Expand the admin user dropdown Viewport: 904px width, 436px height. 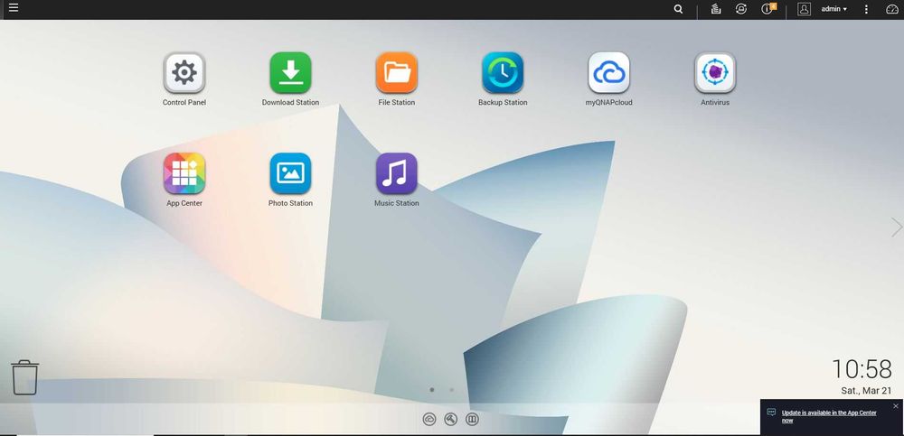[x=833, y=9]
